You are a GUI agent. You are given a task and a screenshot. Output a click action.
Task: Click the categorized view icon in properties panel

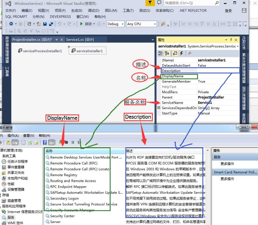coord(161,53)
